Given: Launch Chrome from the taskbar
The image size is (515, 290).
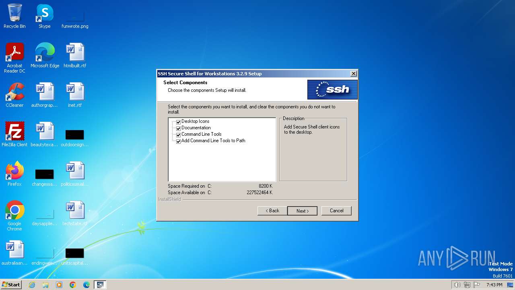Looking at the screenshot, I should (73, 285).
